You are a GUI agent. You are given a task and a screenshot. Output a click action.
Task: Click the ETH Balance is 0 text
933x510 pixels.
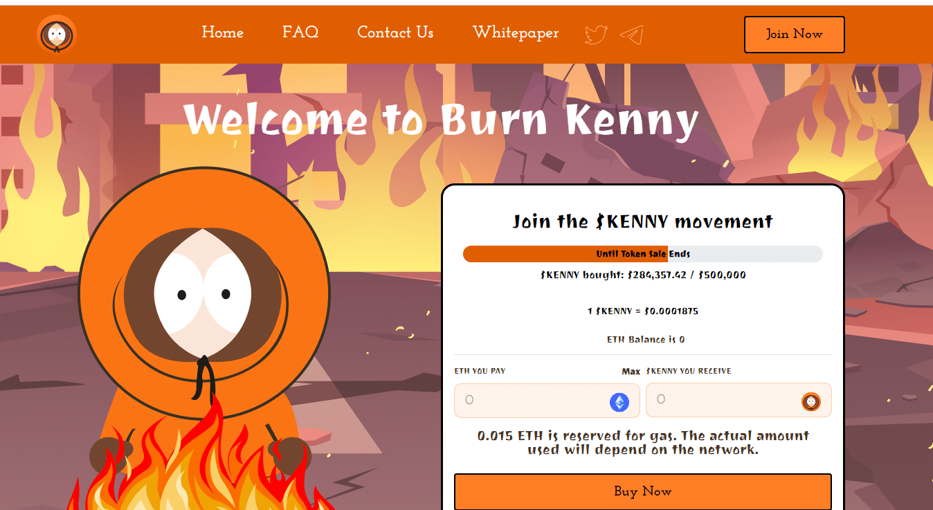(646, 340)
